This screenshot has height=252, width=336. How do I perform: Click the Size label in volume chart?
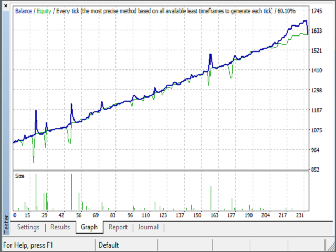click(19, 176)
